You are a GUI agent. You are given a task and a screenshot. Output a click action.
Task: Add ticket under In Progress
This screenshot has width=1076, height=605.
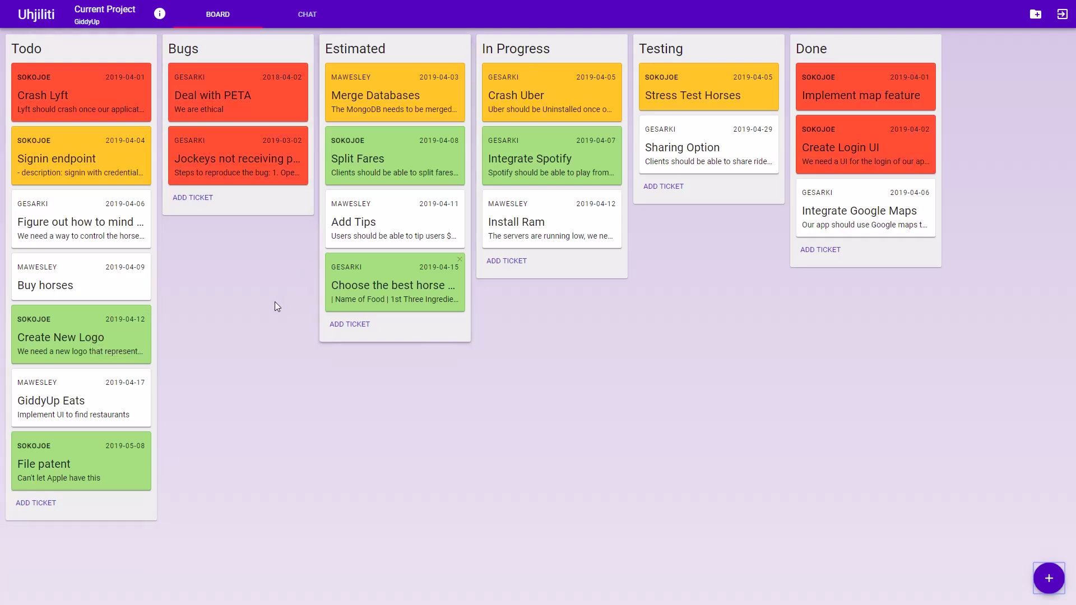pyautogui.click(x=507, y=261)
